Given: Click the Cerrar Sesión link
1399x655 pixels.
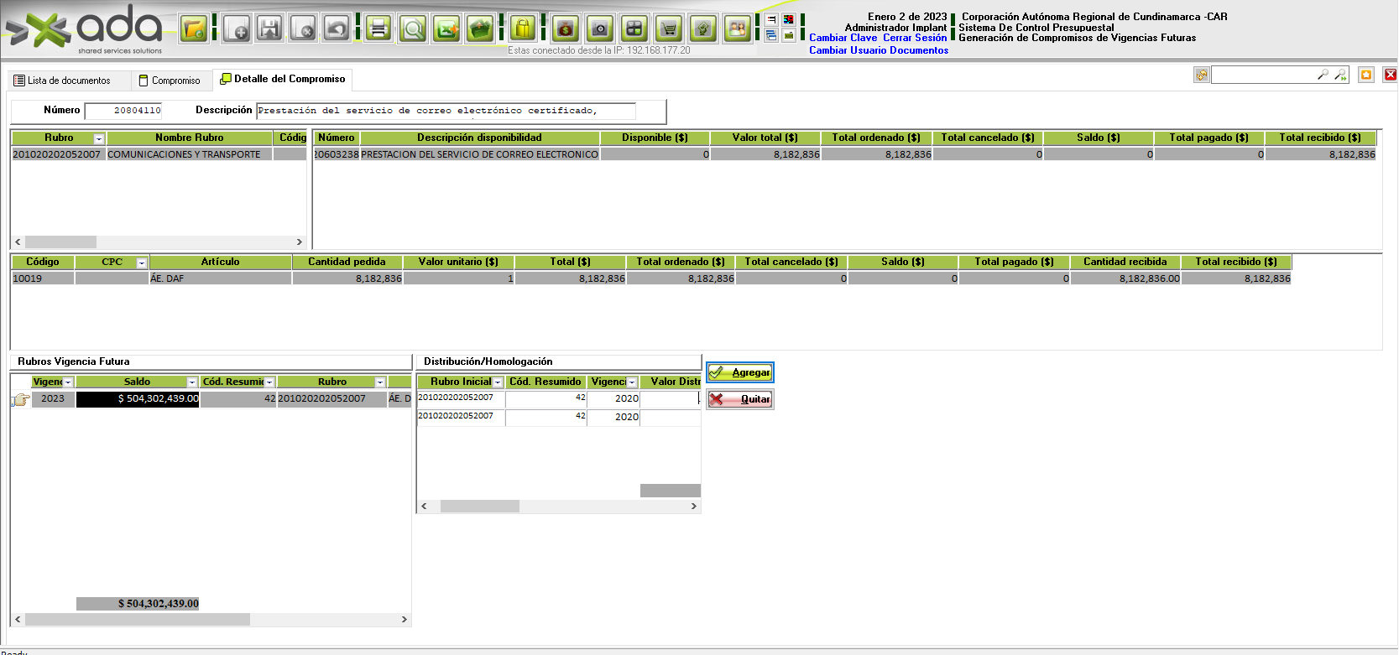Looking at the screenshot, I should (914, 38).
